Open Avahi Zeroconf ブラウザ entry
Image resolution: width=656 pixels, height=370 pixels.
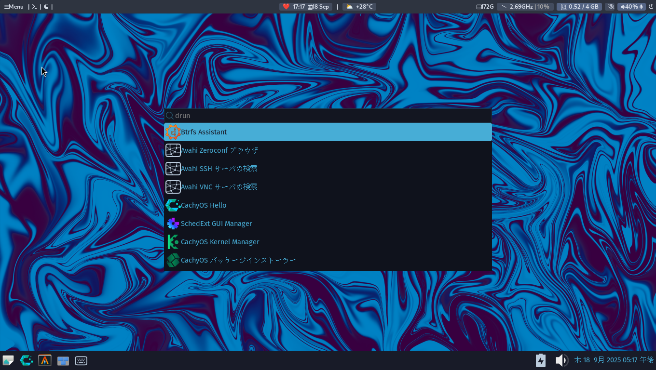click(x=328, y=150)
